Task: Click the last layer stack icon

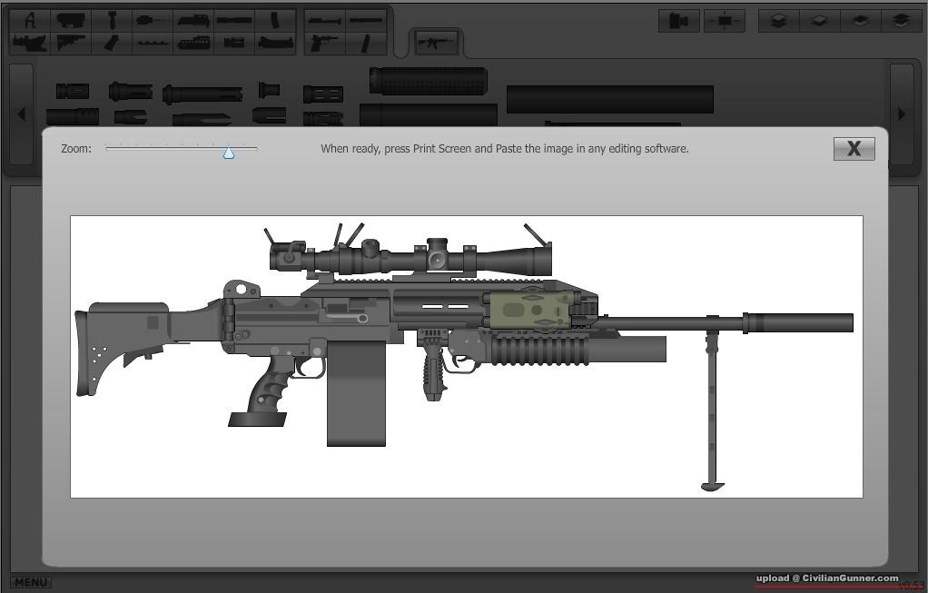Action: coord(901,21)
